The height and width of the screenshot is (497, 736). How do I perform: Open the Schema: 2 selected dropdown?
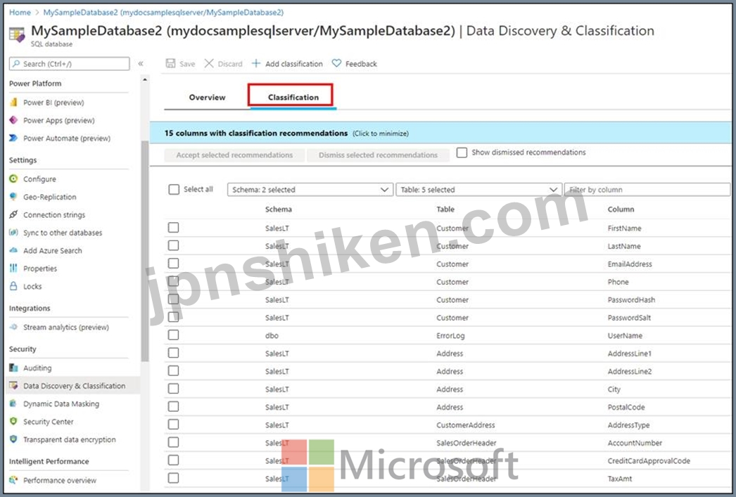coord(310,189)
